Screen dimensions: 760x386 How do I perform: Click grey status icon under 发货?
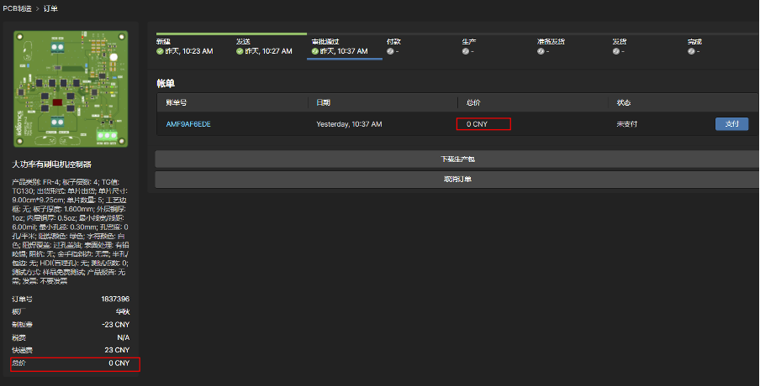pos(615,51)
